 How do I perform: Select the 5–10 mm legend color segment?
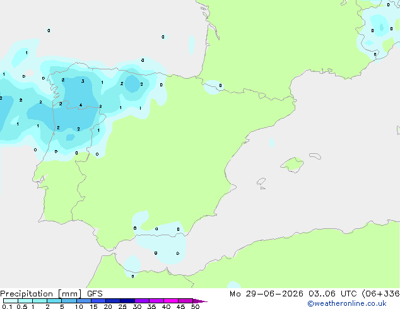click(69, 301)
